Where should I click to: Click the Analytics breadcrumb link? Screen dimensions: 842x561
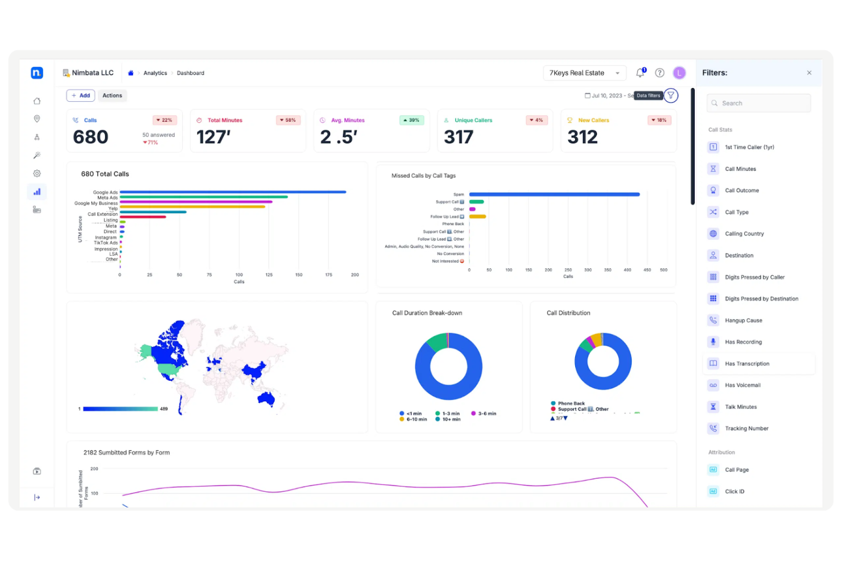pos(155,73)
